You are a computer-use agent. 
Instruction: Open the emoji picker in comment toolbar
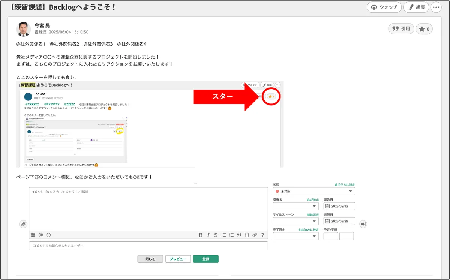point(48,235)
